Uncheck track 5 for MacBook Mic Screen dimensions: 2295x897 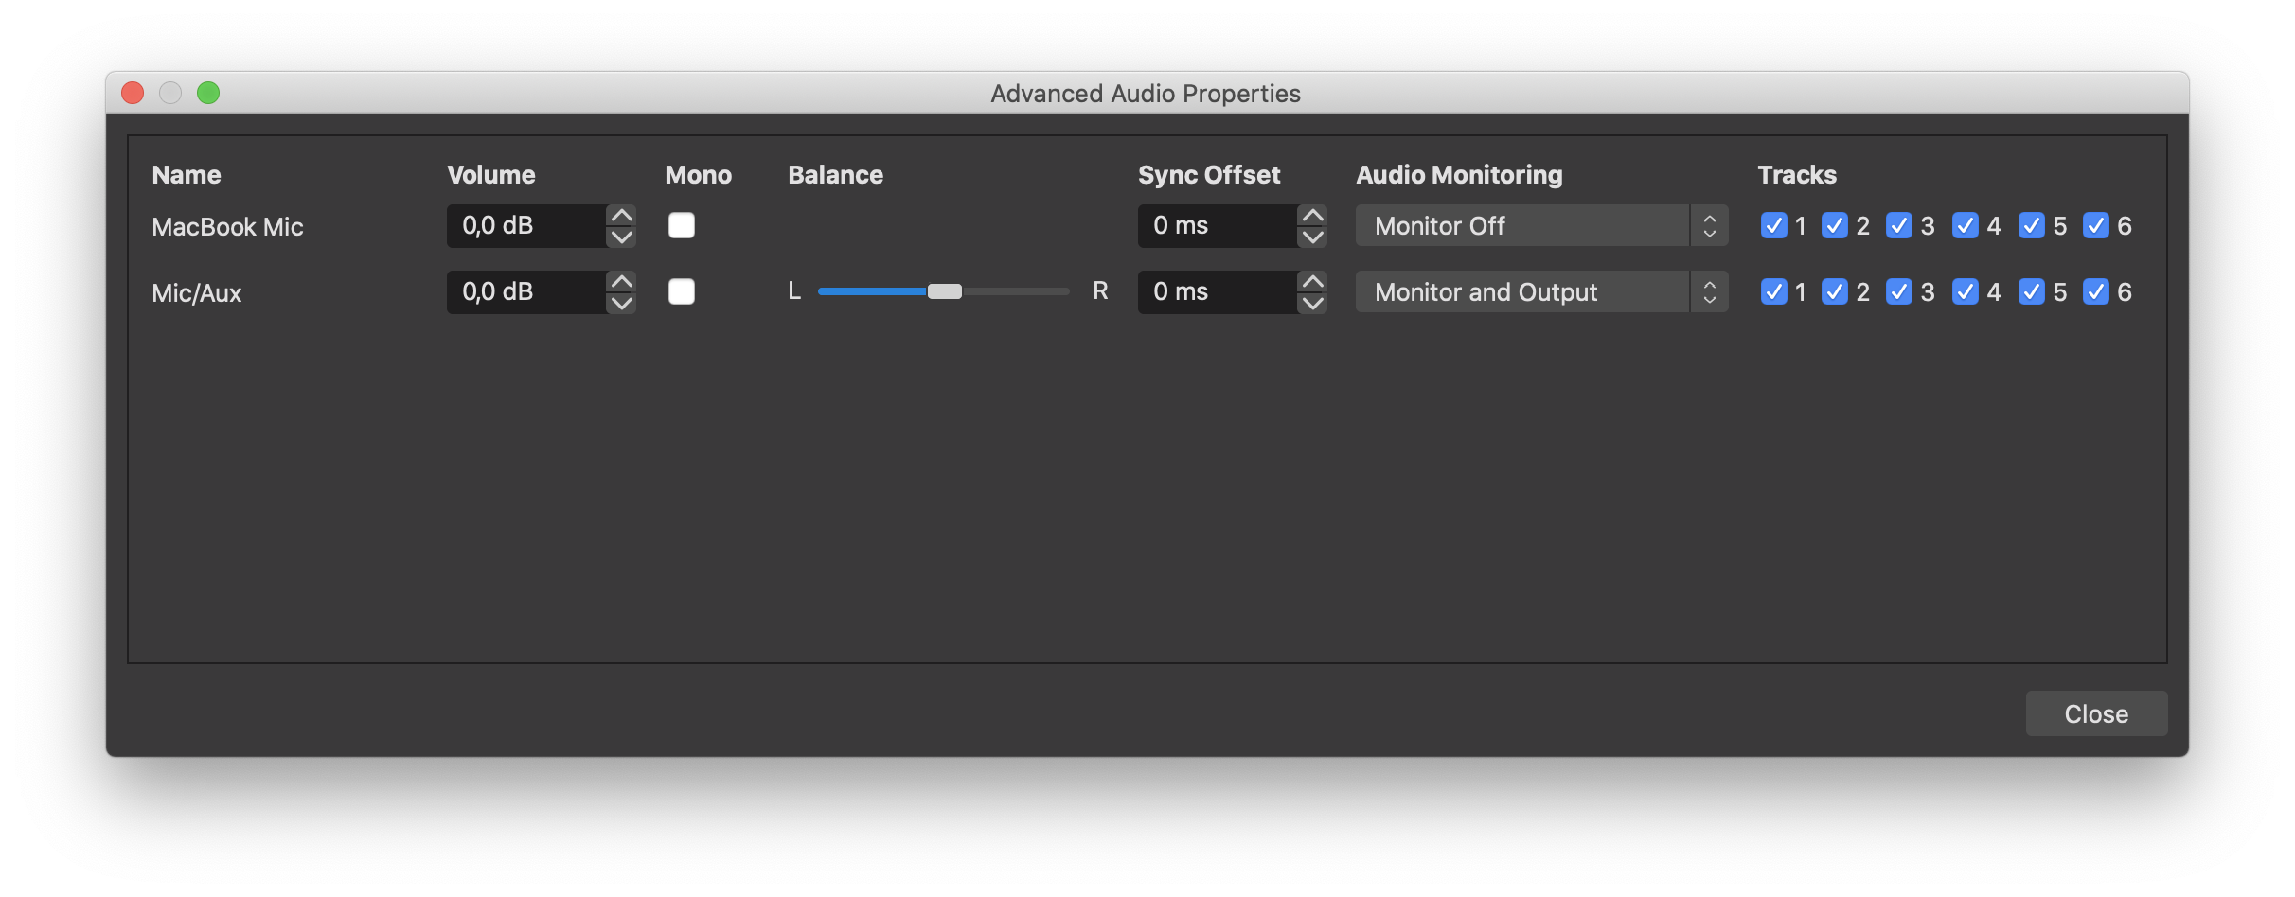coord(2032,225)
